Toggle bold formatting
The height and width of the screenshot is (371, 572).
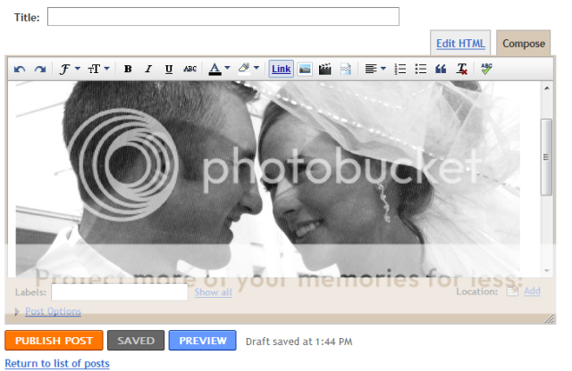tap(128, 69)
